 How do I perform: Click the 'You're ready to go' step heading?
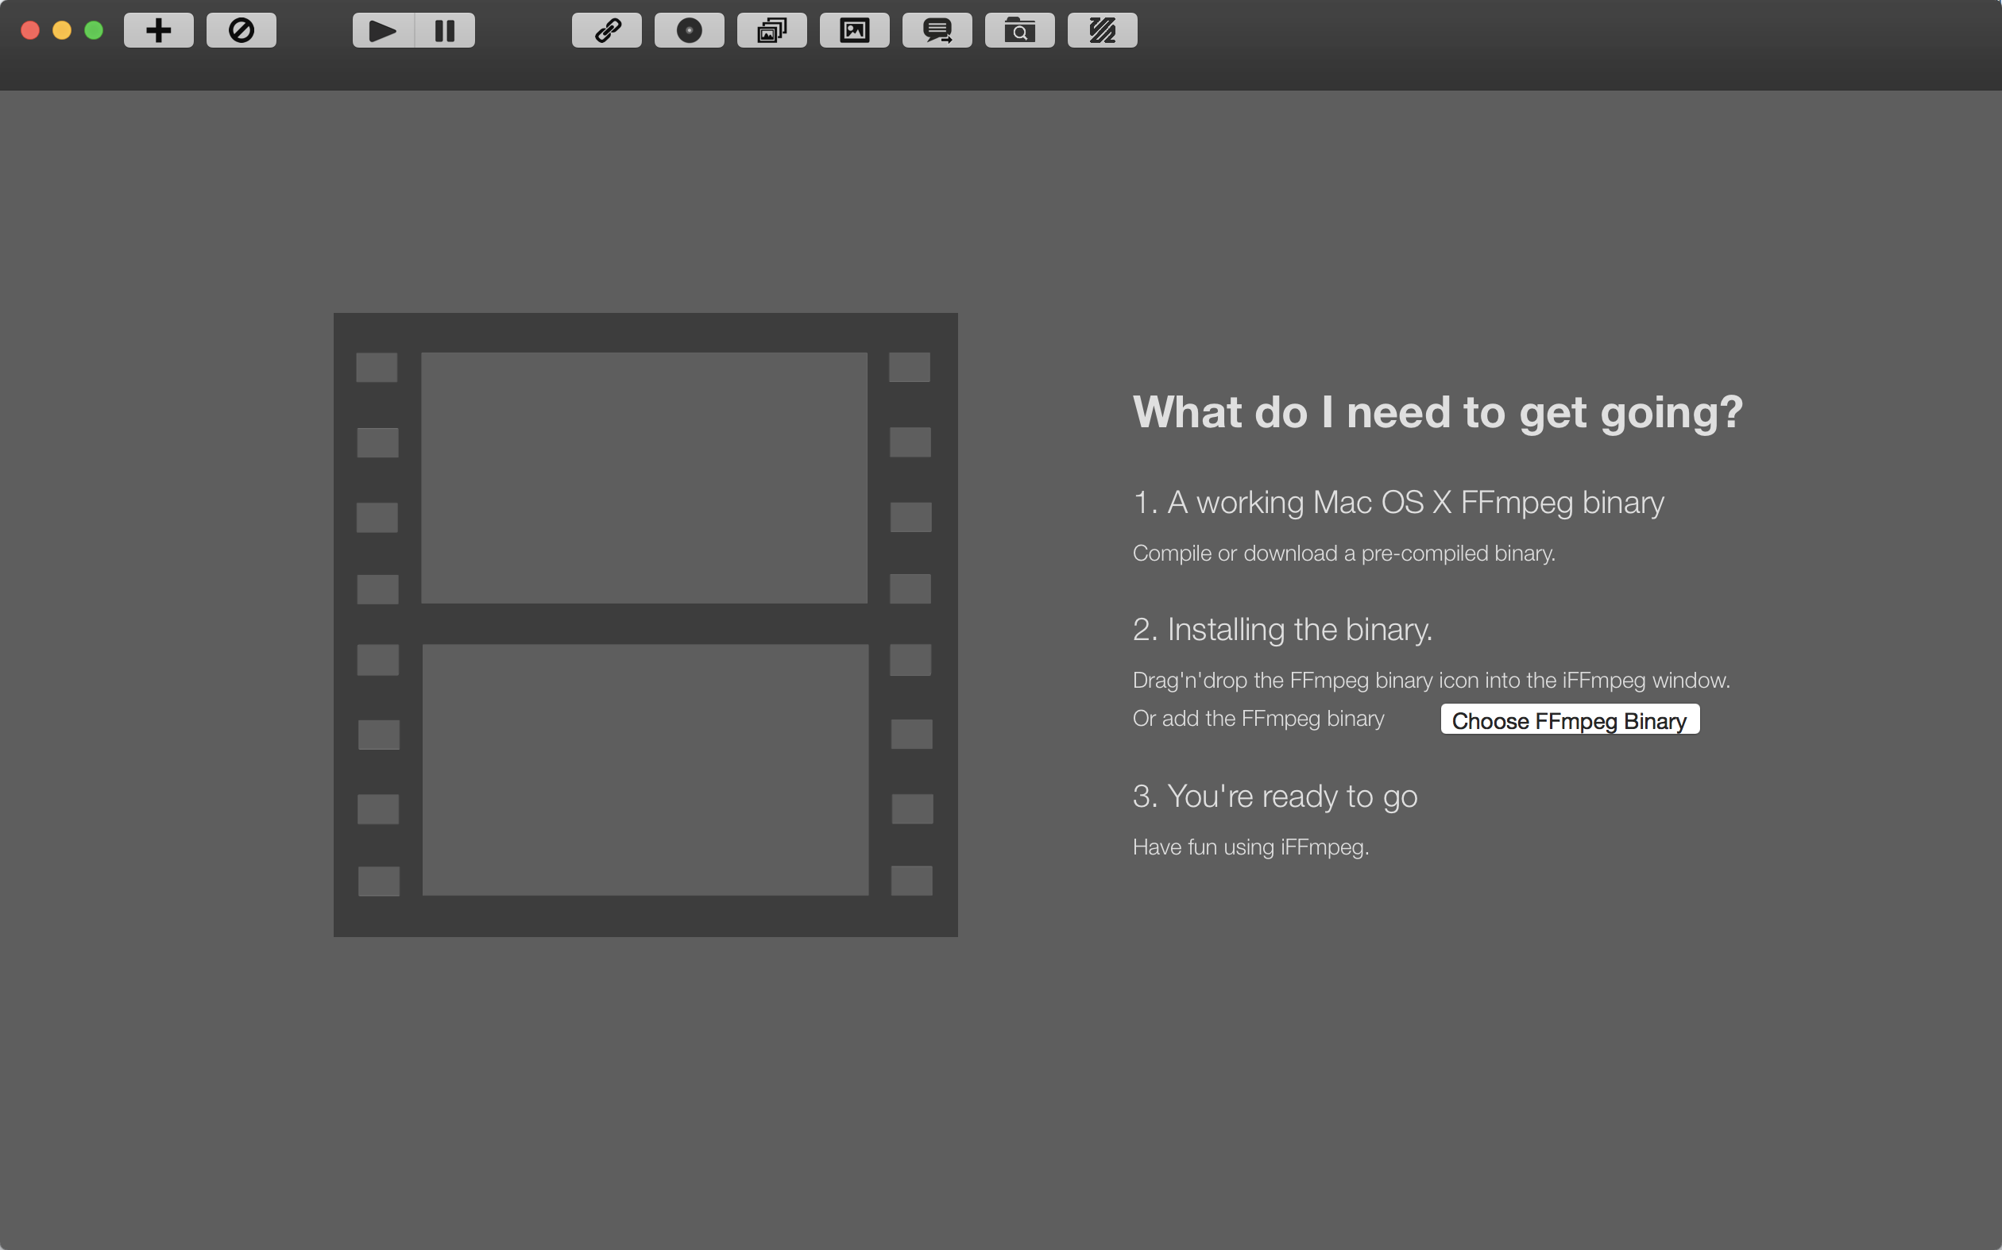1274,796
